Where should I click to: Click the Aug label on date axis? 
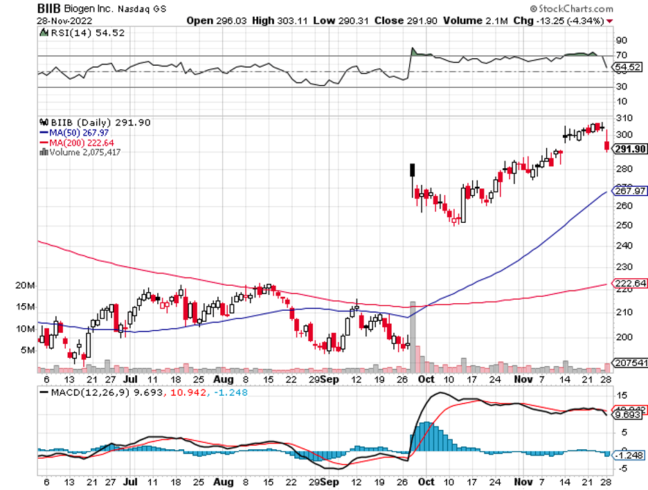click(x=222, y=380)
